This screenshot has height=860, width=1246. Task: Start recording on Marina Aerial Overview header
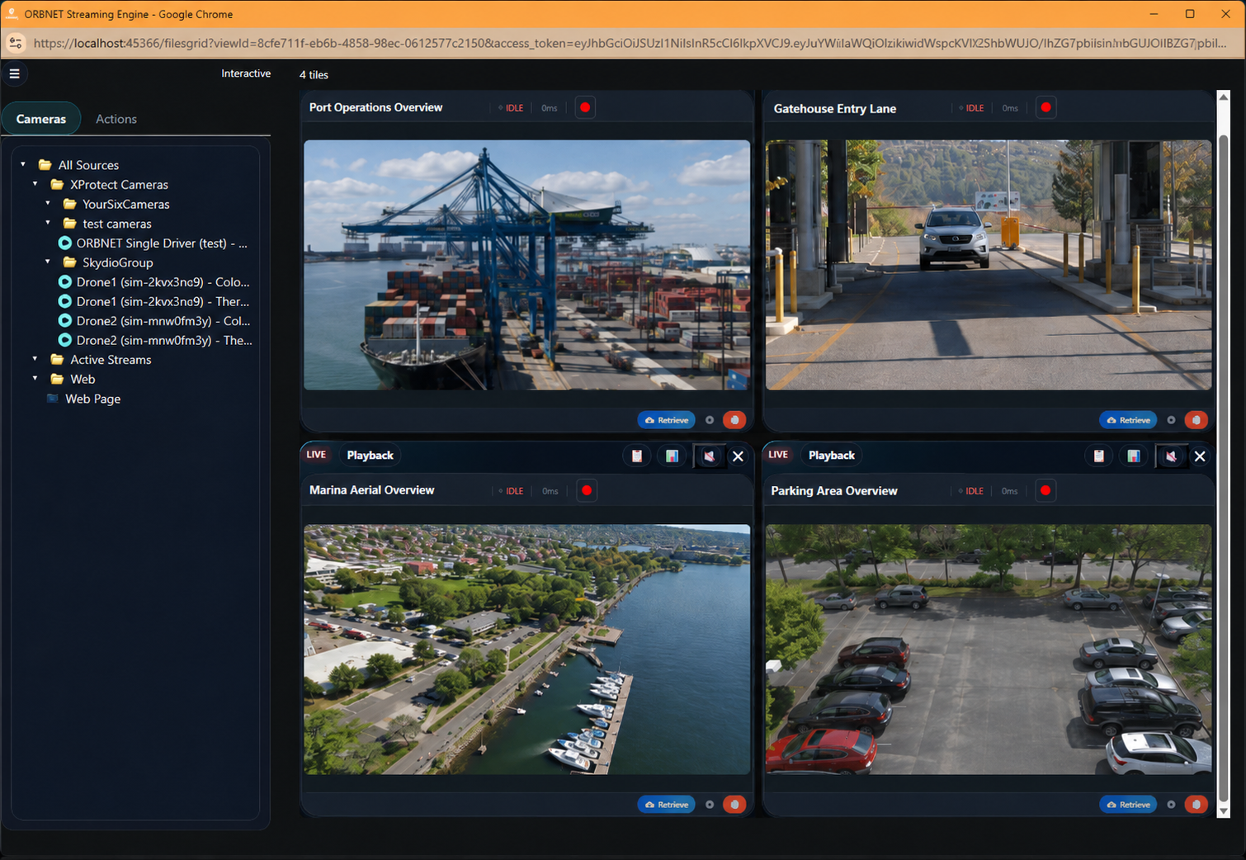[x=586, y=490]
